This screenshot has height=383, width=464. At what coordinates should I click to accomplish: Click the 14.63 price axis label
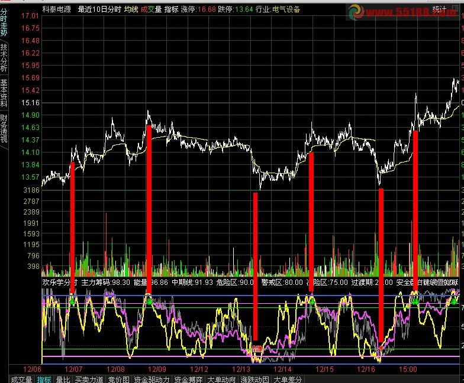point(30,128)
